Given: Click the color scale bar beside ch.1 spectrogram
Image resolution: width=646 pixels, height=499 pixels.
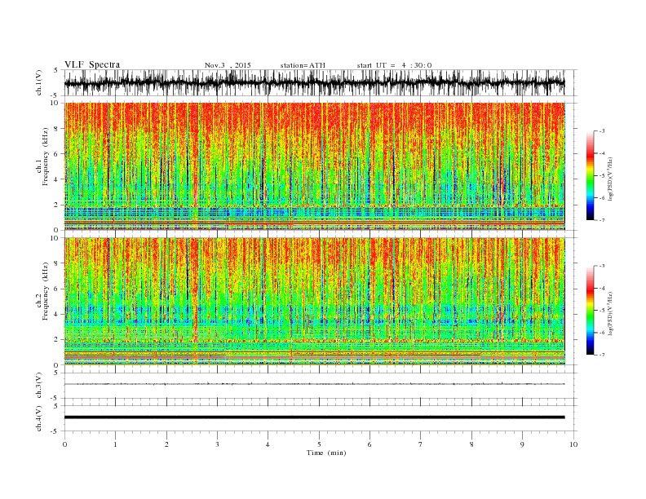Looking at the screenshot, I should pos(590,175).
